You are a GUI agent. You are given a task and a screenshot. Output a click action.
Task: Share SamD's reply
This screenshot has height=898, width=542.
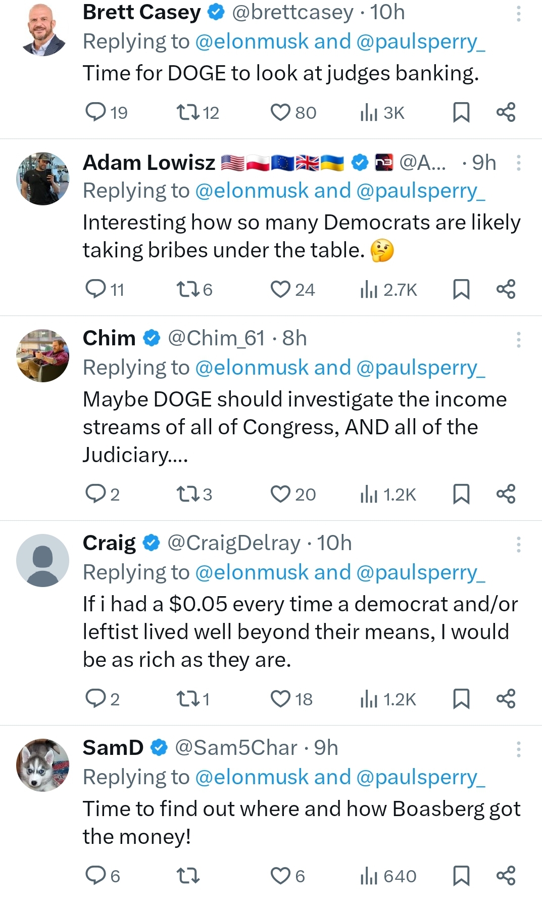[506, 875]
